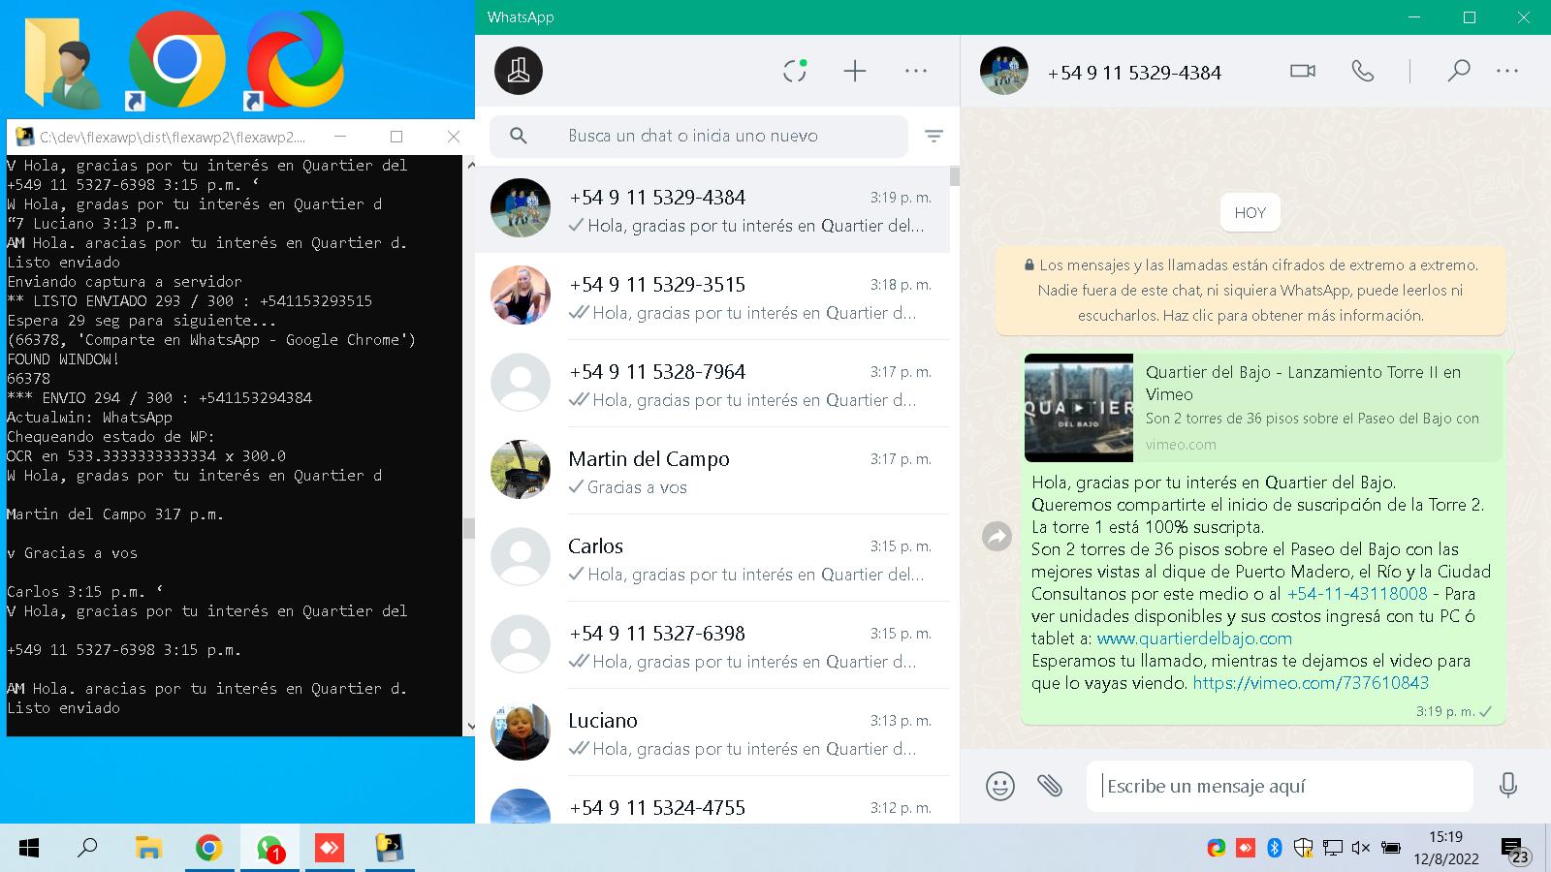Open Google Chrome desktop shortcut
This screenshot has width=1551, height=872.
coord(176,61)
